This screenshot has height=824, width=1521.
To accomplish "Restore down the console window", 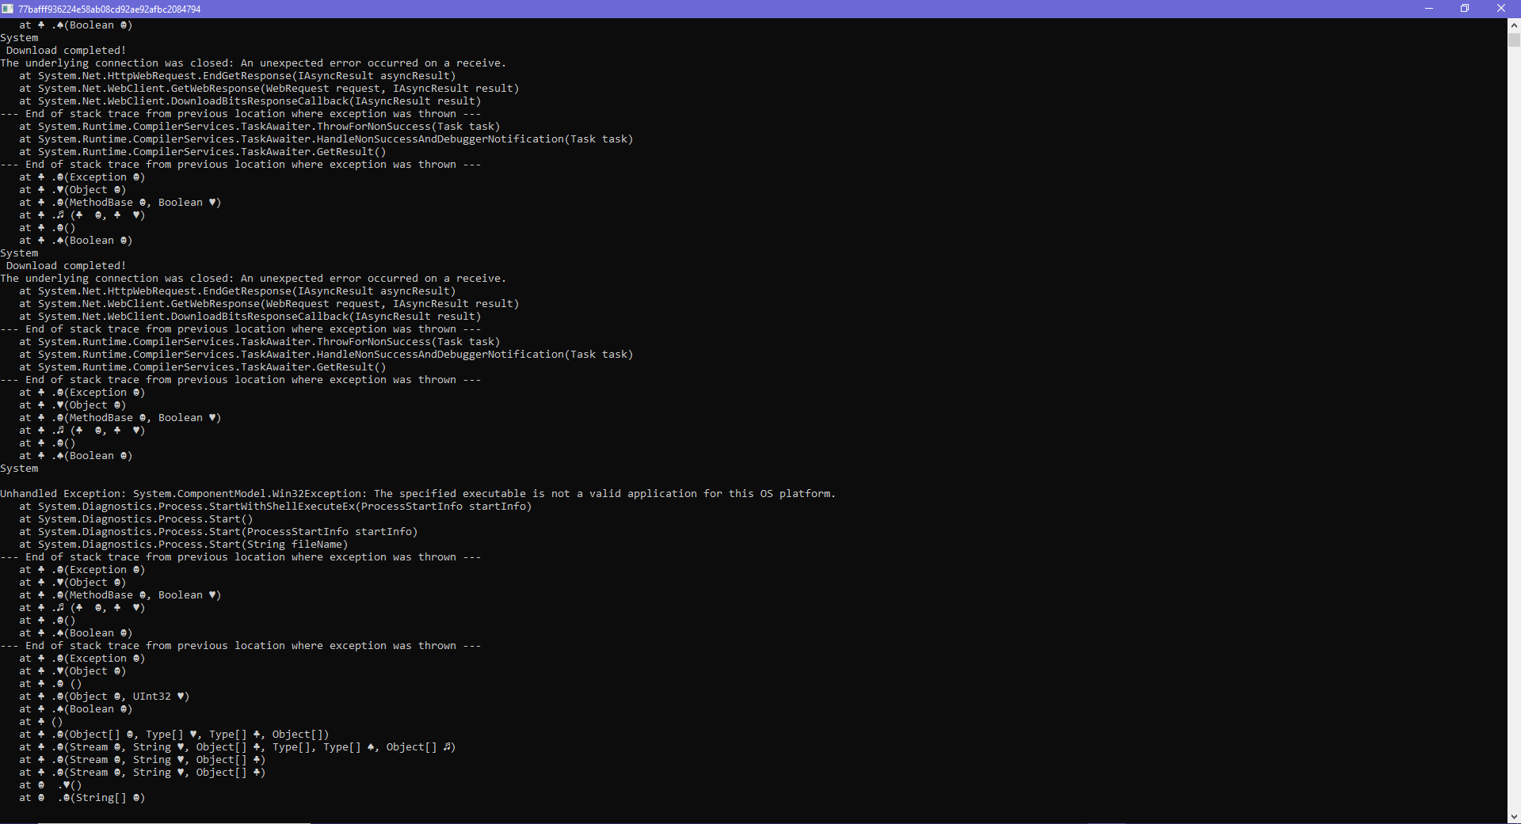I will point(1465,9).
